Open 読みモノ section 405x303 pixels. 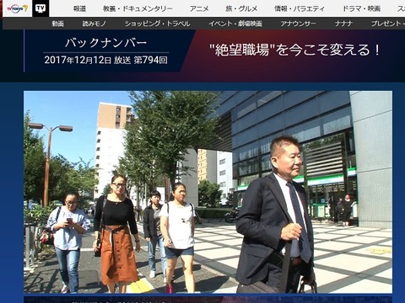click(94, 24)
